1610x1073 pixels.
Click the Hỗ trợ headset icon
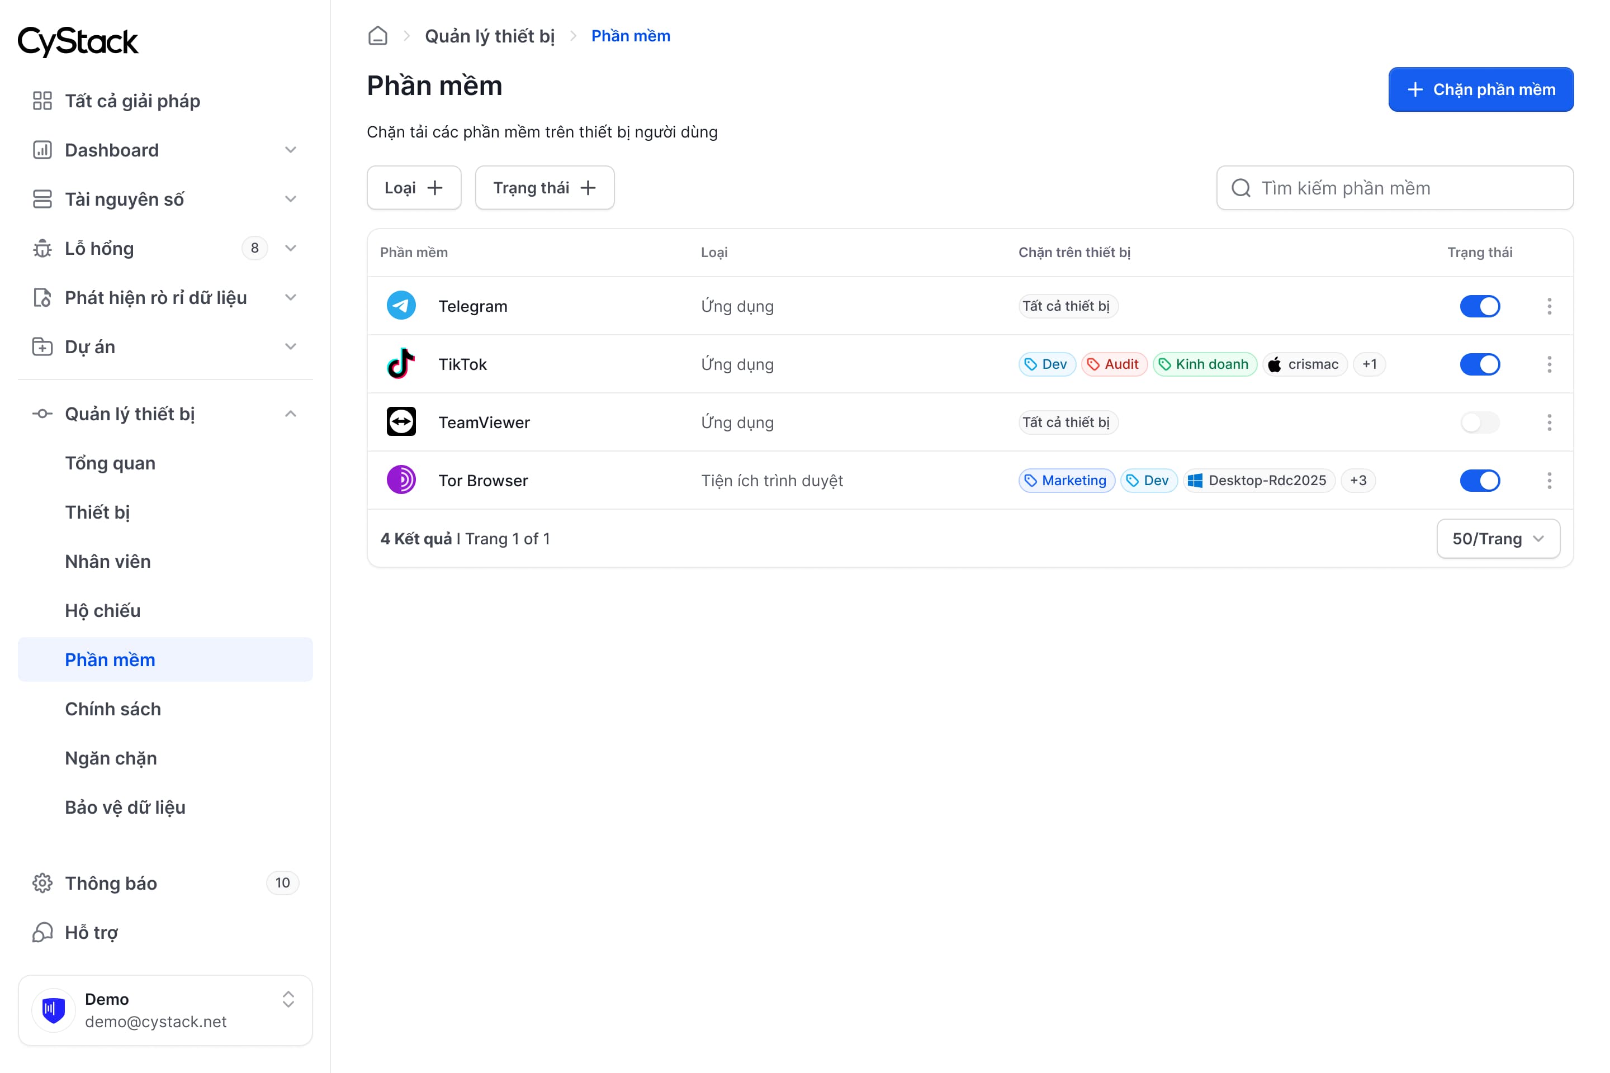point(42,933)
